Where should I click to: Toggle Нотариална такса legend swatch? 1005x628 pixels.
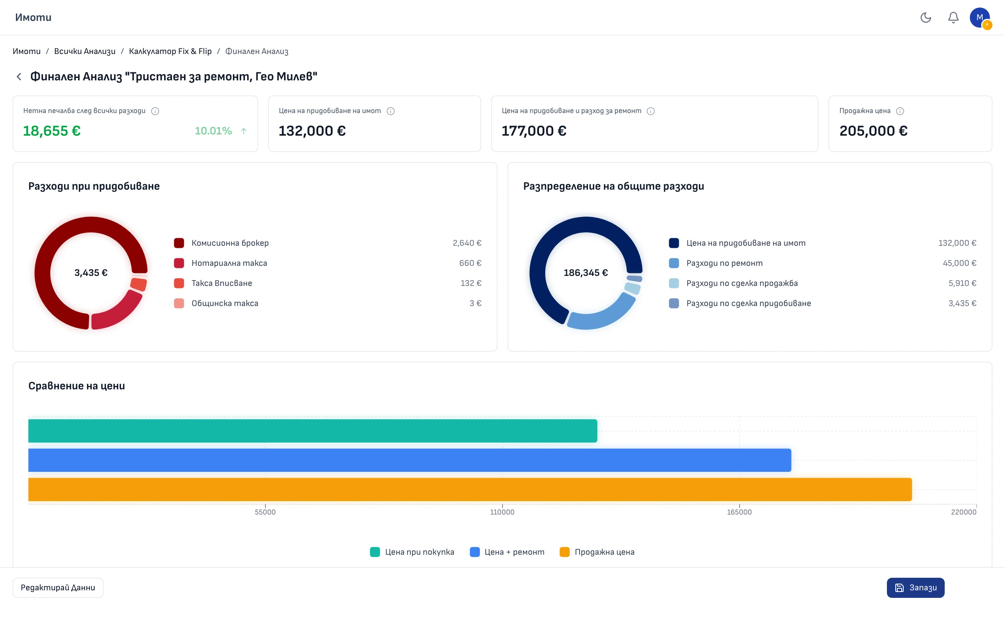(179, 263)
